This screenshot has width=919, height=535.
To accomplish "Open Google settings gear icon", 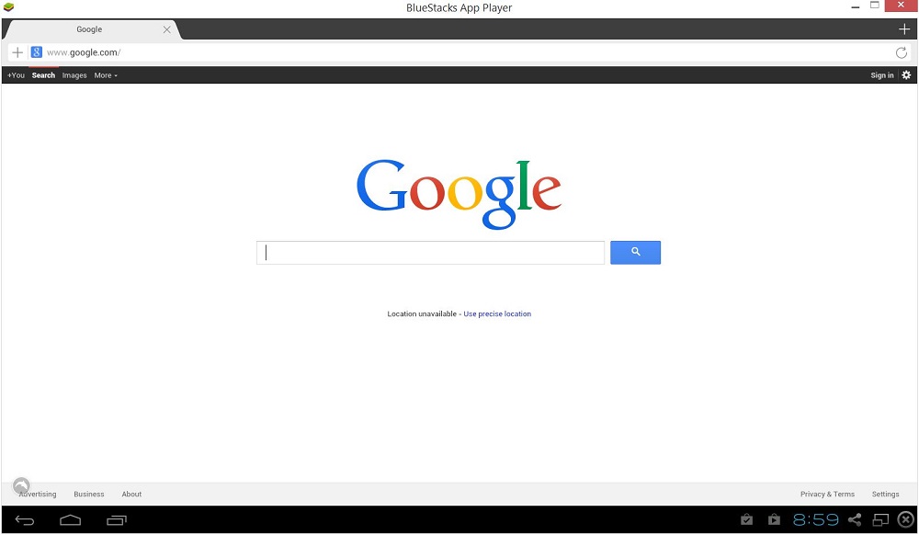I will point(906,75).
